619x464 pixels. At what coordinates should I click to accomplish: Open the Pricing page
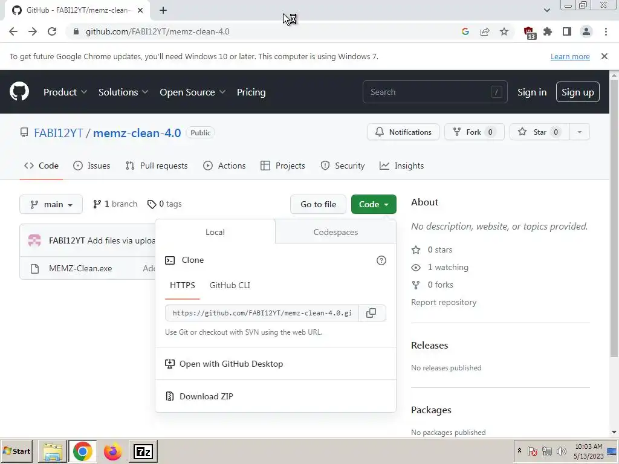251,92
